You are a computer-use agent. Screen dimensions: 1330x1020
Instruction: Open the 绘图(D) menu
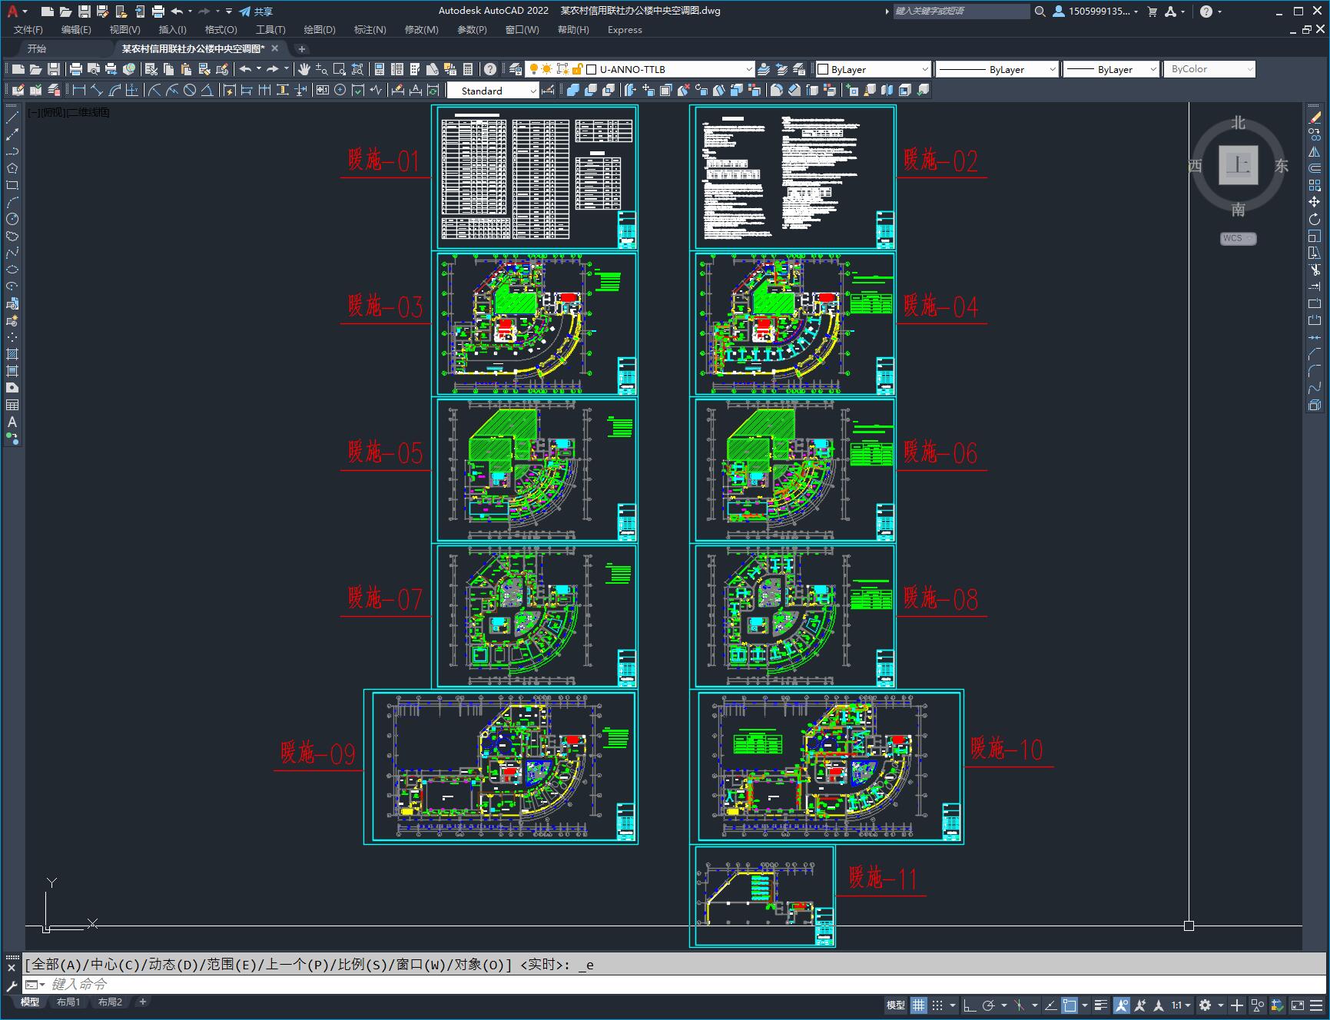[x=320, y=30]
